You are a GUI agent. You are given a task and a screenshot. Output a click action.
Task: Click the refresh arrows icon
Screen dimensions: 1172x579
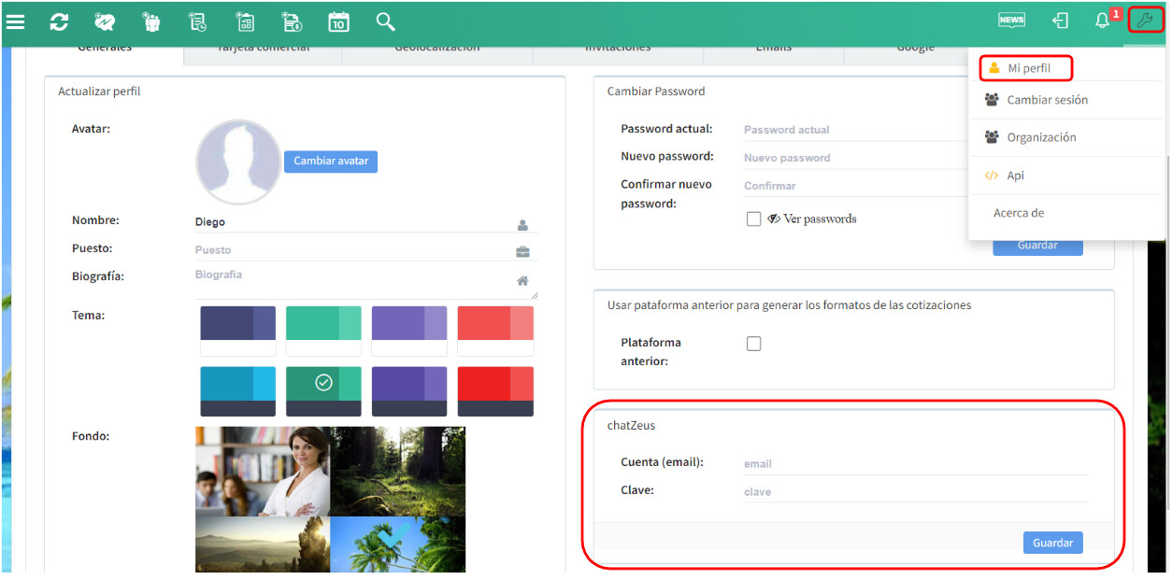pos(59,21)
